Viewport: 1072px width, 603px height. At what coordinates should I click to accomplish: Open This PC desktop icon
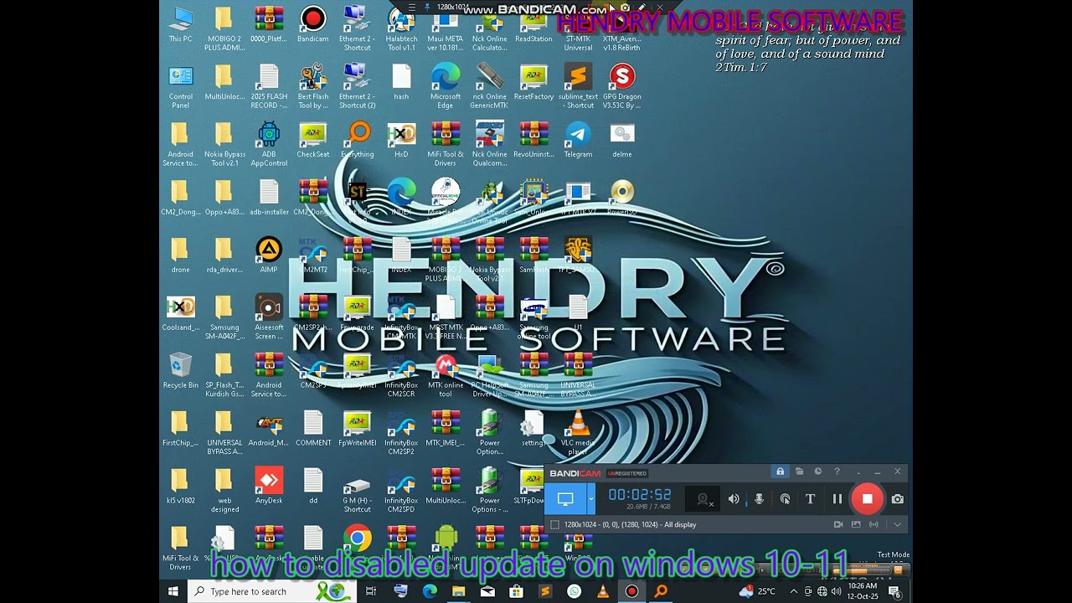pyautogui.click(x=180, y=25)
